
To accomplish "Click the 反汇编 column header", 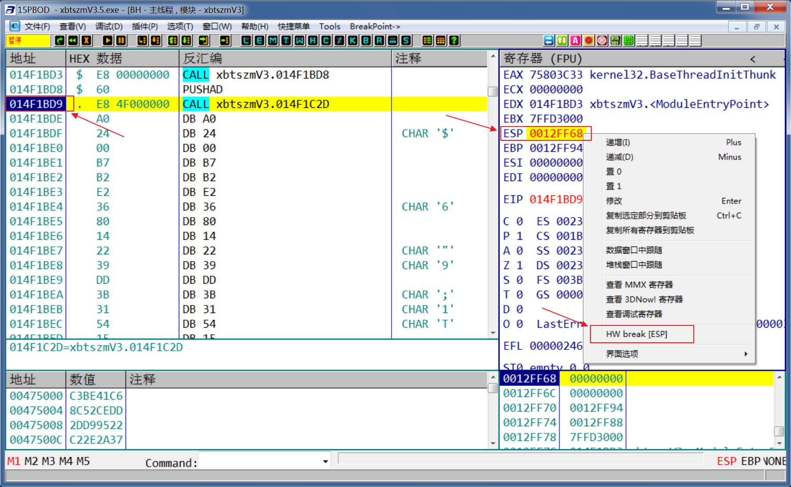I will click(285, 59).
